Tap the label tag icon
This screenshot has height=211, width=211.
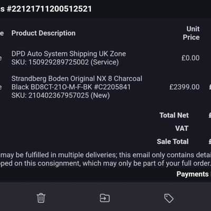tap(169, 198)
